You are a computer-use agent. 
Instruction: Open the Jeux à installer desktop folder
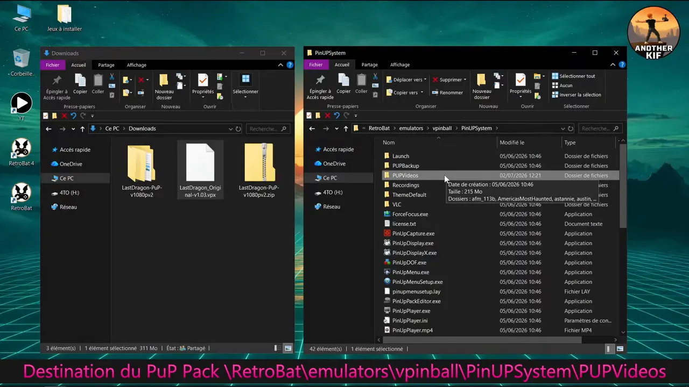64,18
